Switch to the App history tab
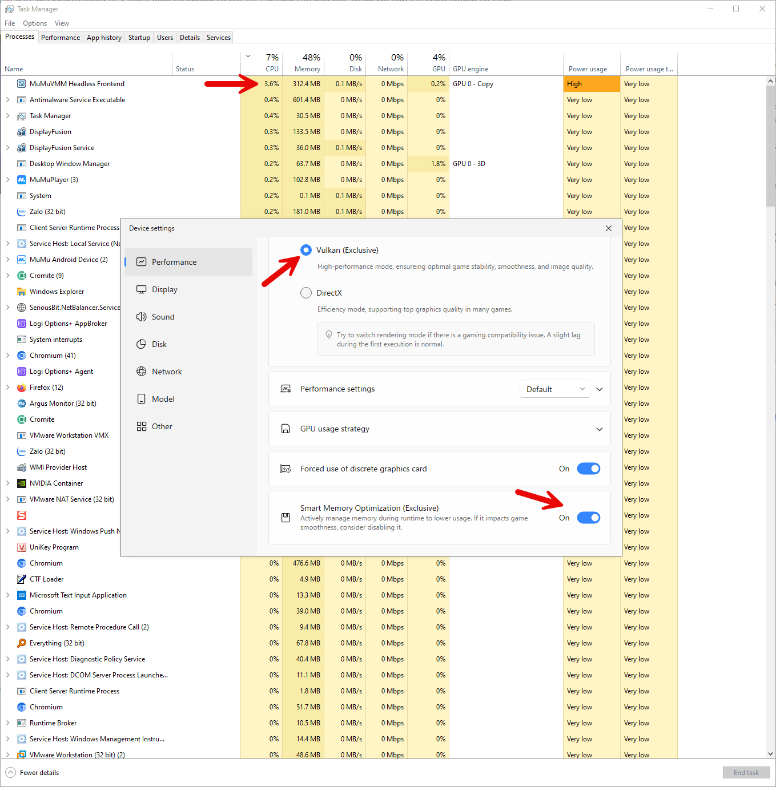This screenshot has height=787, width=776. [104, 38]
